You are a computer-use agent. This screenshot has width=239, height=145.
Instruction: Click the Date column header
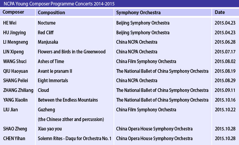pos(220,12)
